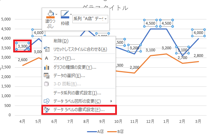Click the orange Fill color bar
The height and width of the screenshot is (135, 207).
[x=50, y=17]
